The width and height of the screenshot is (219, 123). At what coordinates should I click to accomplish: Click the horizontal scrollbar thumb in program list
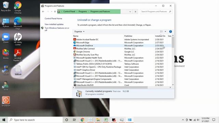(x=111, y=87)
